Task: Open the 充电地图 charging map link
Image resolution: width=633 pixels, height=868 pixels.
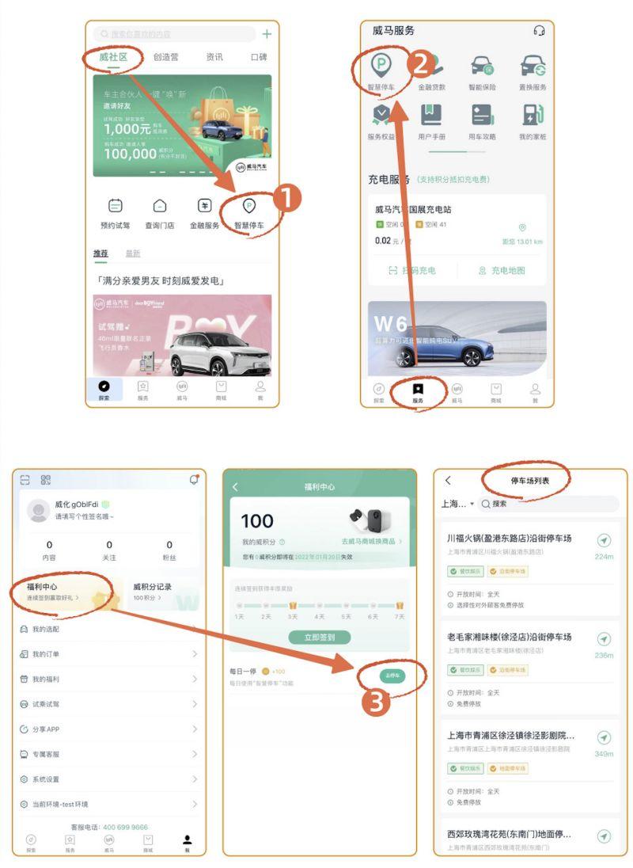Action: click(x=502, y=271)
